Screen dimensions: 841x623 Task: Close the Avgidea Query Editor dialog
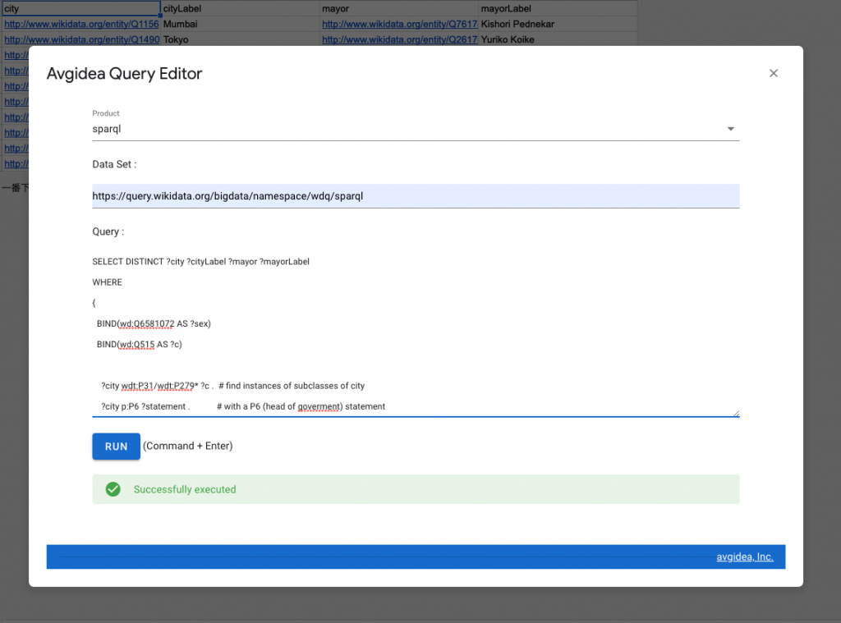coord(773,73)
